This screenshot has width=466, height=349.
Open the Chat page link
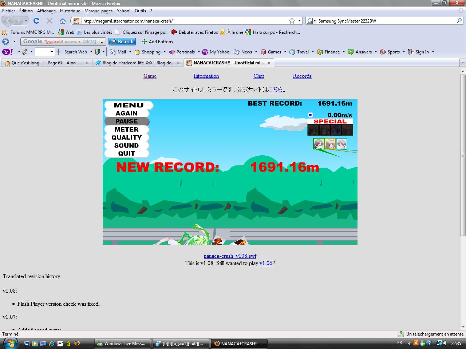coord(258,76)
